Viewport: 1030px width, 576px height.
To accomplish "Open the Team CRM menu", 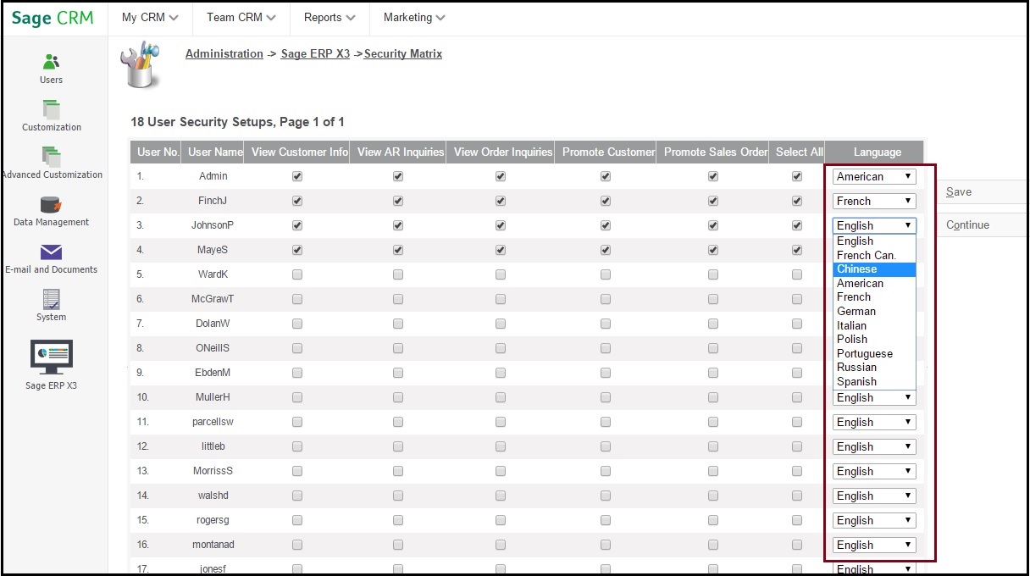I will coord(241,17).
